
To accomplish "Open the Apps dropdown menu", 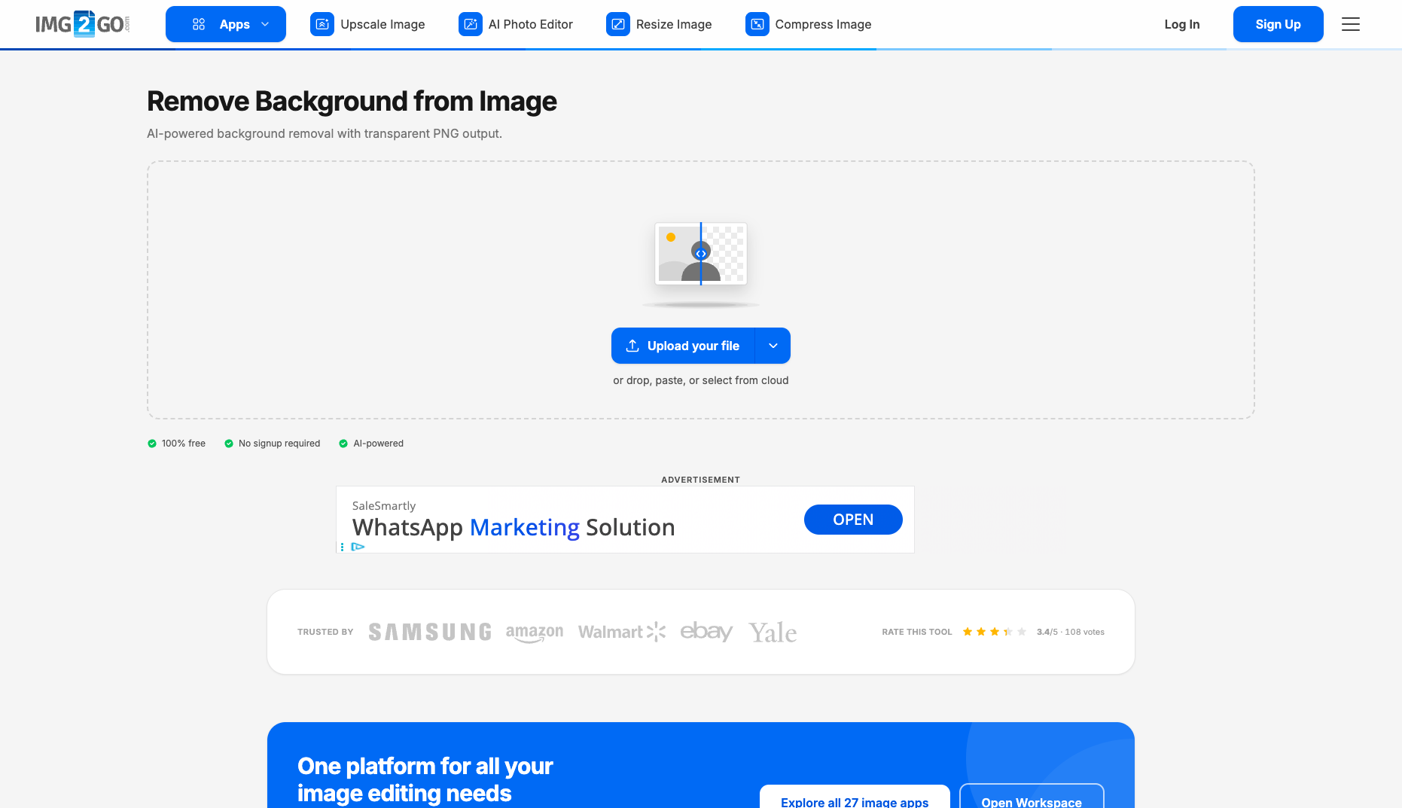I will (226, 24).
